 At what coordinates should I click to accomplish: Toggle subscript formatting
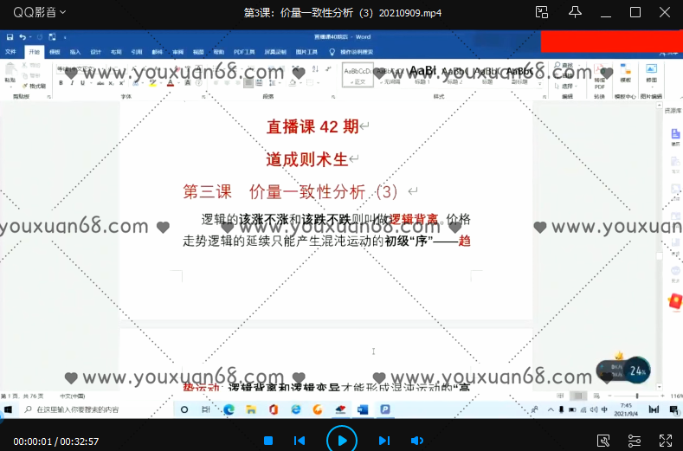click(112, 83)
